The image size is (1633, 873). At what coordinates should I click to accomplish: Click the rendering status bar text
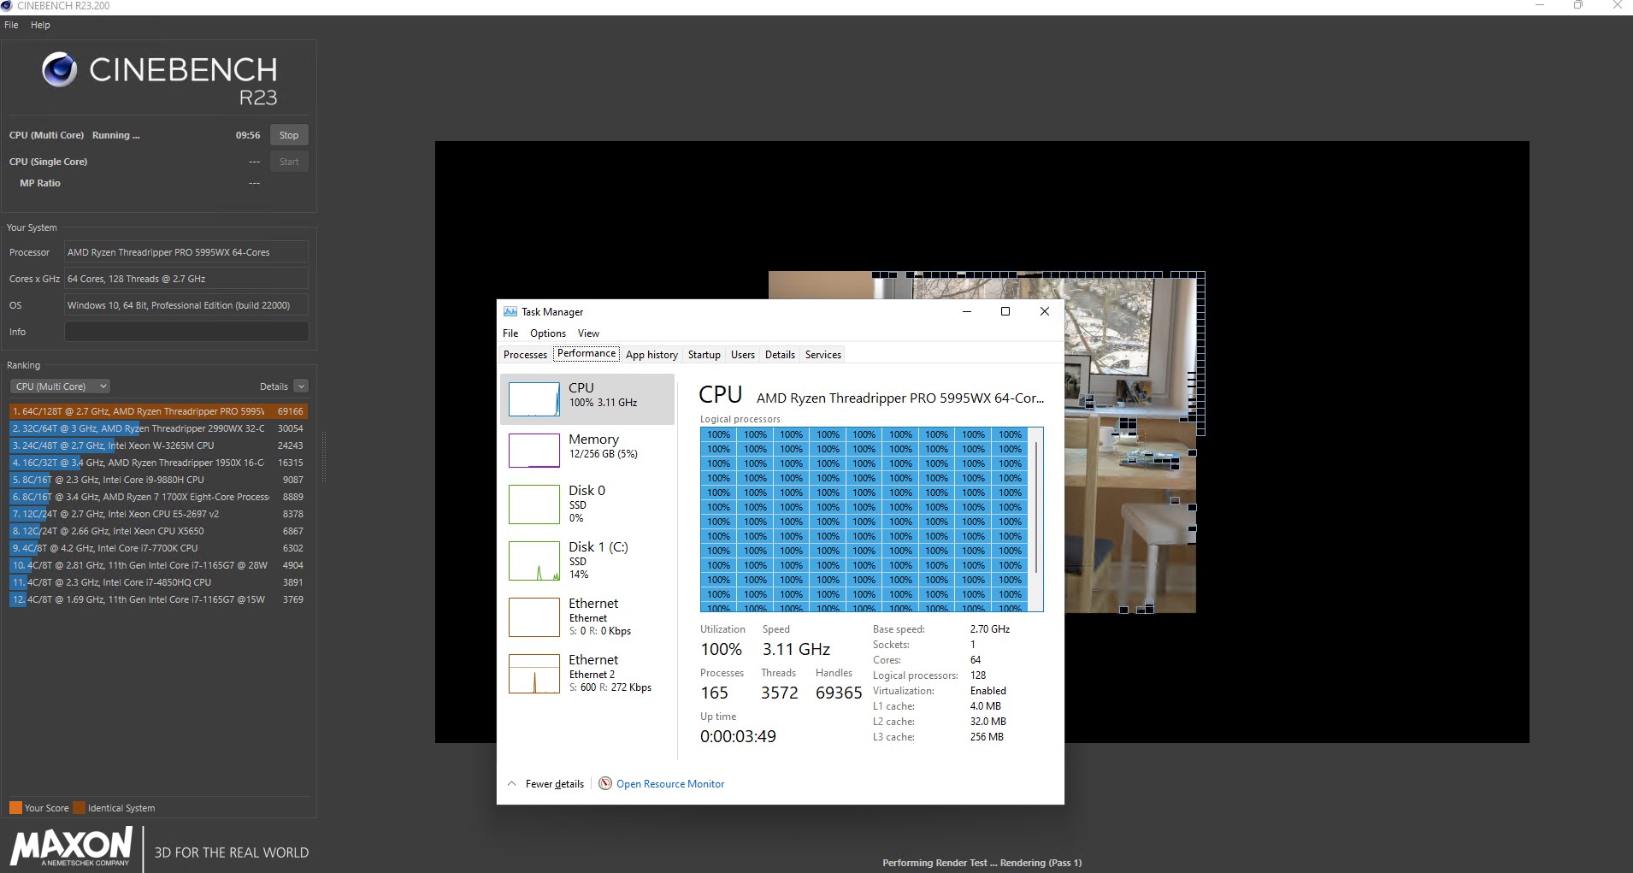pyautogui.click(x=982, y=863)
